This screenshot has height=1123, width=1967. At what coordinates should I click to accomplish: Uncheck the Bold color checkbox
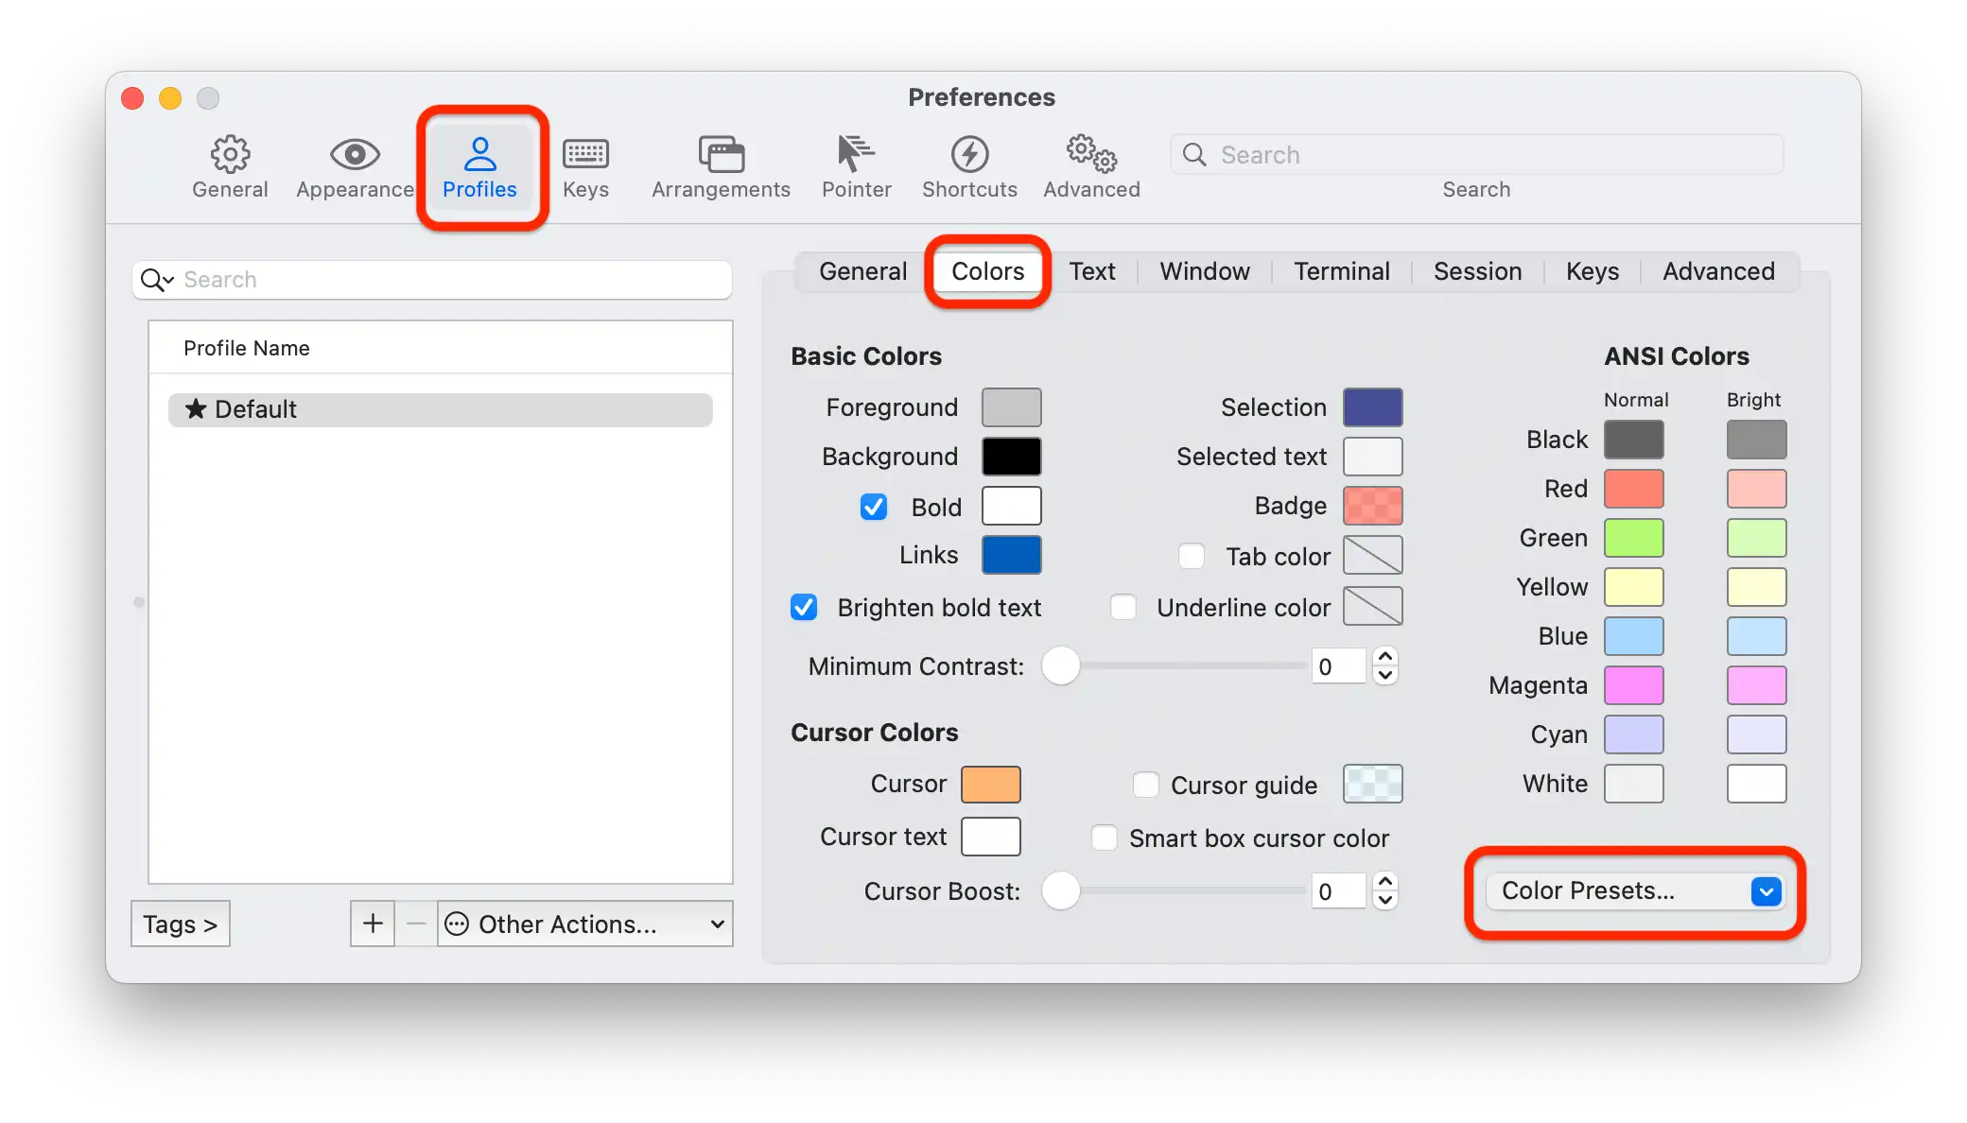coord(874,508)
